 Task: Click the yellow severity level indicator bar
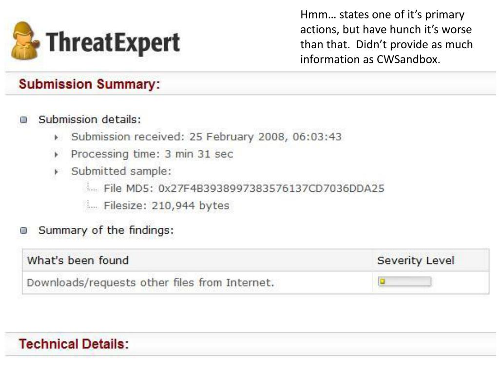coord(404,281)
